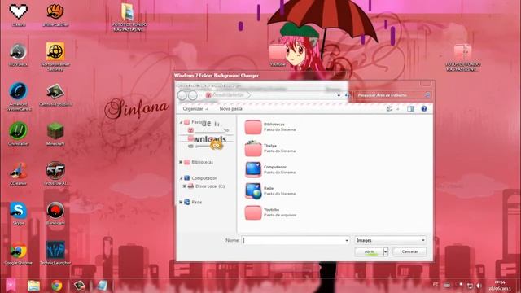Expand the Disco Local (C:) node
This screenshot has height=293, width=521.
[x=185, y=186]
